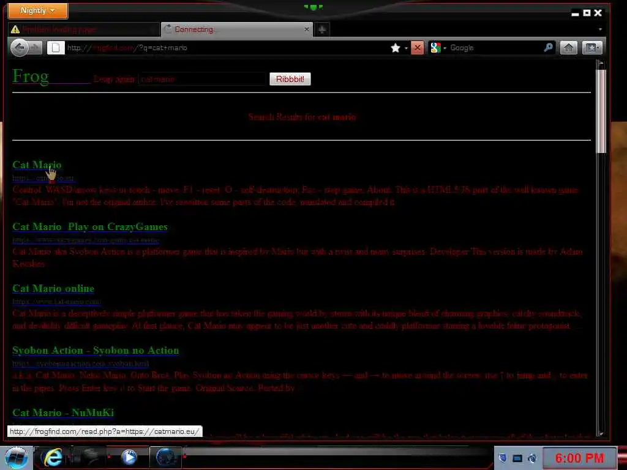Screen dimensions: 627x470
Task: Click the URL under Syobon Action result
Action: pyautogui.click(x=81, y=364)
